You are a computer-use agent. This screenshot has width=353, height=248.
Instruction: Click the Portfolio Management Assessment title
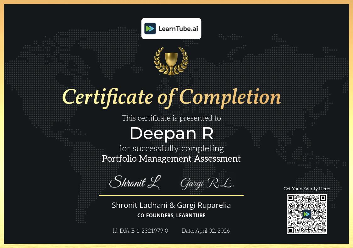(171, 159)
